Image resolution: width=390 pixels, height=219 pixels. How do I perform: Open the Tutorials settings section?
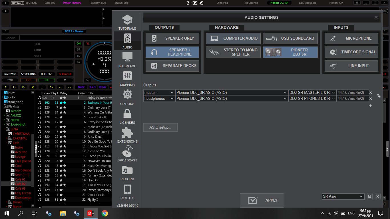pyautogui.click(x=127, y=22)
